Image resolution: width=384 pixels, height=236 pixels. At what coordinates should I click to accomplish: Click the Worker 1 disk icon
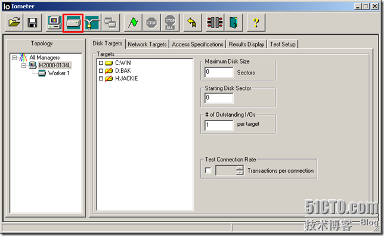click(x=42, y=73)
